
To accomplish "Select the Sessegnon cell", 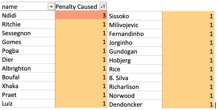I will [x=28, y=33].
